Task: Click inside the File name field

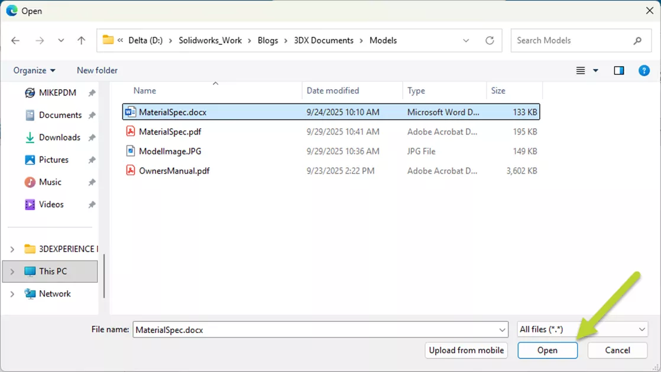Action: coord(319,329)
